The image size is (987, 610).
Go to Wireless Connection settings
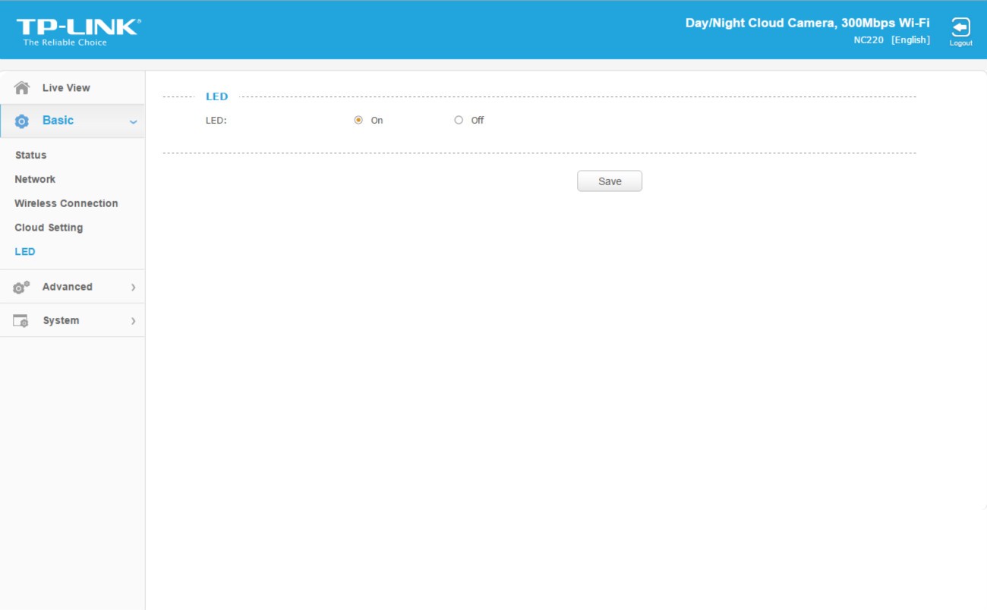coord(66,203)
